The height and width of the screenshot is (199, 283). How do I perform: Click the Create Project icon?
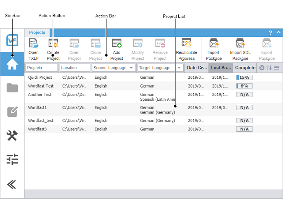click(x=53, y=43)
